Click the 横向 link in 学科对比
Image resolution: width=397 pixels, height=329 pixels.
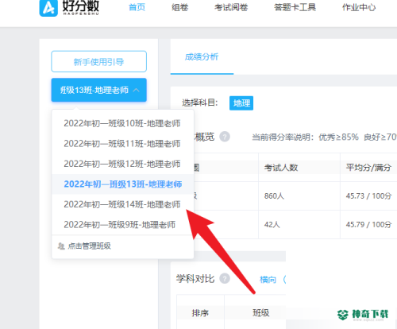[268, 279]
